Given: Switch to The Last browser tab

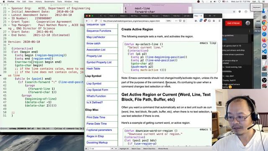Looking at the screenshot, I should (155, 16).
